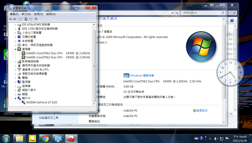Click the refresh button beside the address bar
The image size is (252, 143).
tap(177, 13)
